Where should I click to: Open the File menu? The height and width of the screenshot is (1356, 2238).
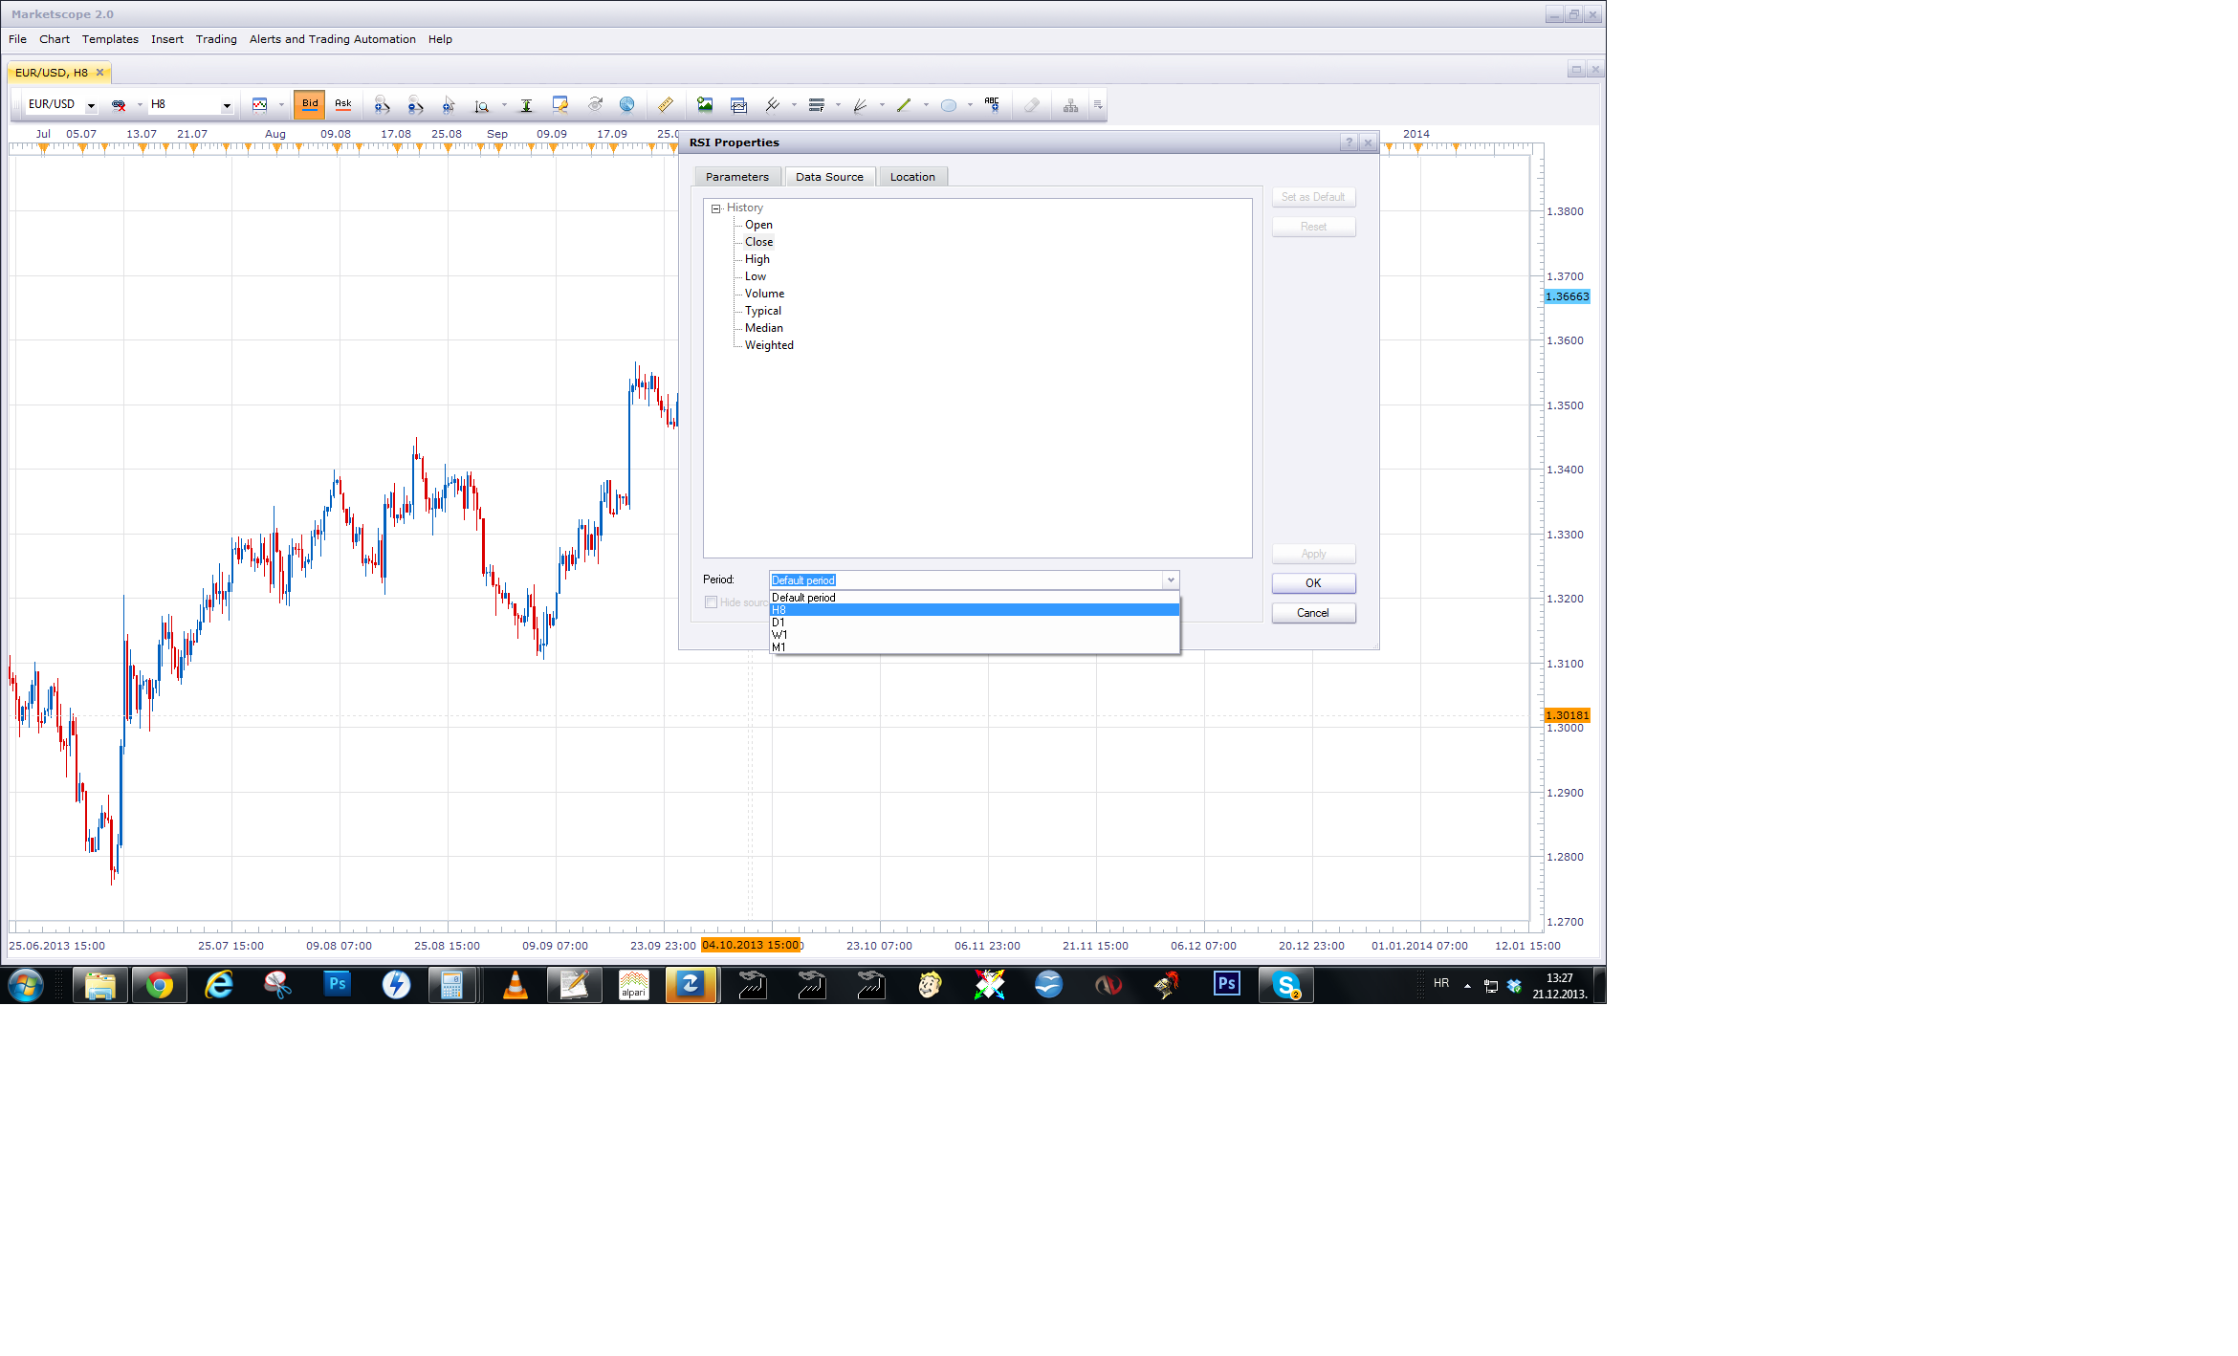point(17,39)
